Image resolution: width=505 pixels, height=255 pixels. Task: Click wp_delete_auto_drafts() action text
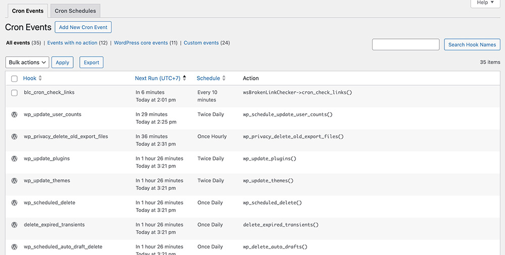tap(275, 246)
